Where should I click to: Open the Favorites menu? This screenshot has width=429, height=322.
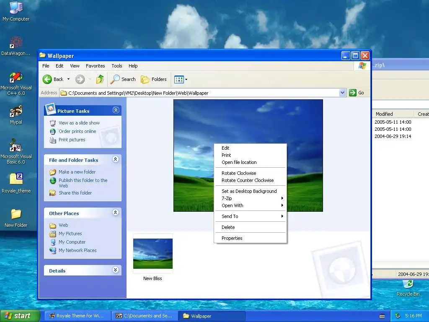[95, 66]
